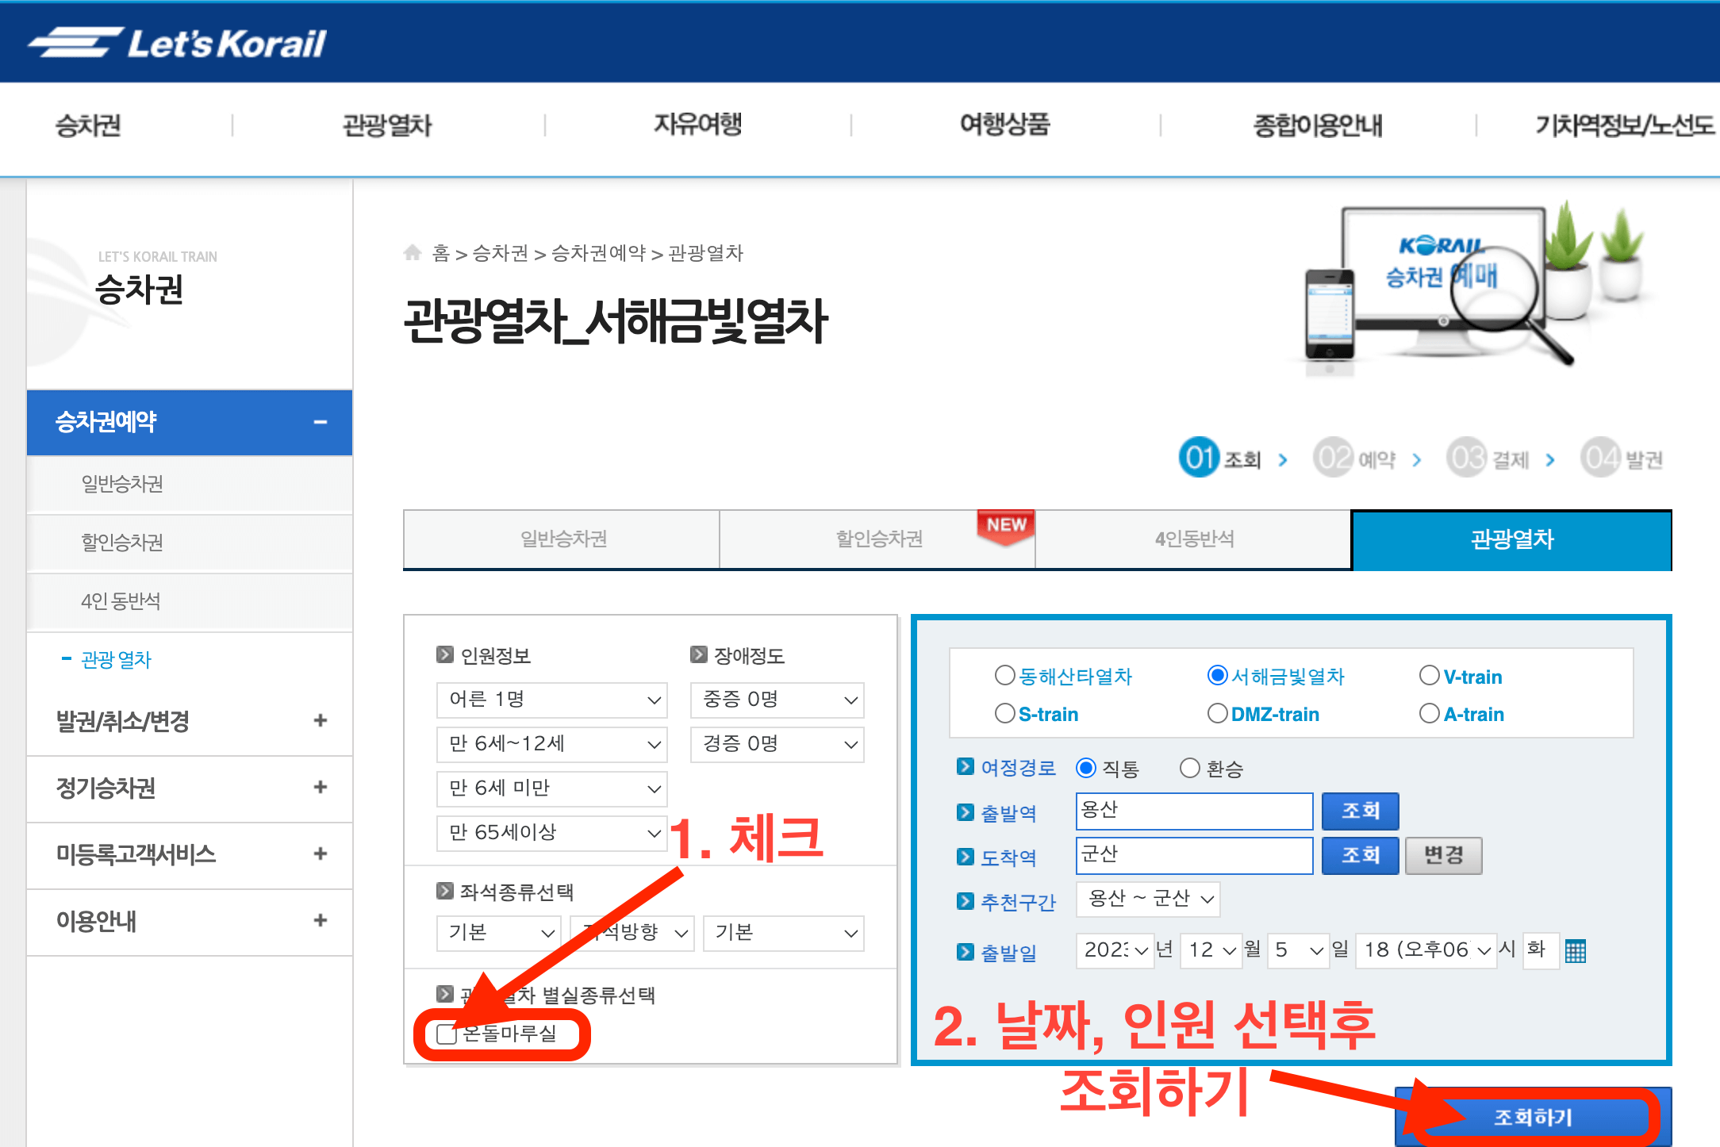Click 변경 next to the arrival station
The image size is (1720, 1147).
1443,855
